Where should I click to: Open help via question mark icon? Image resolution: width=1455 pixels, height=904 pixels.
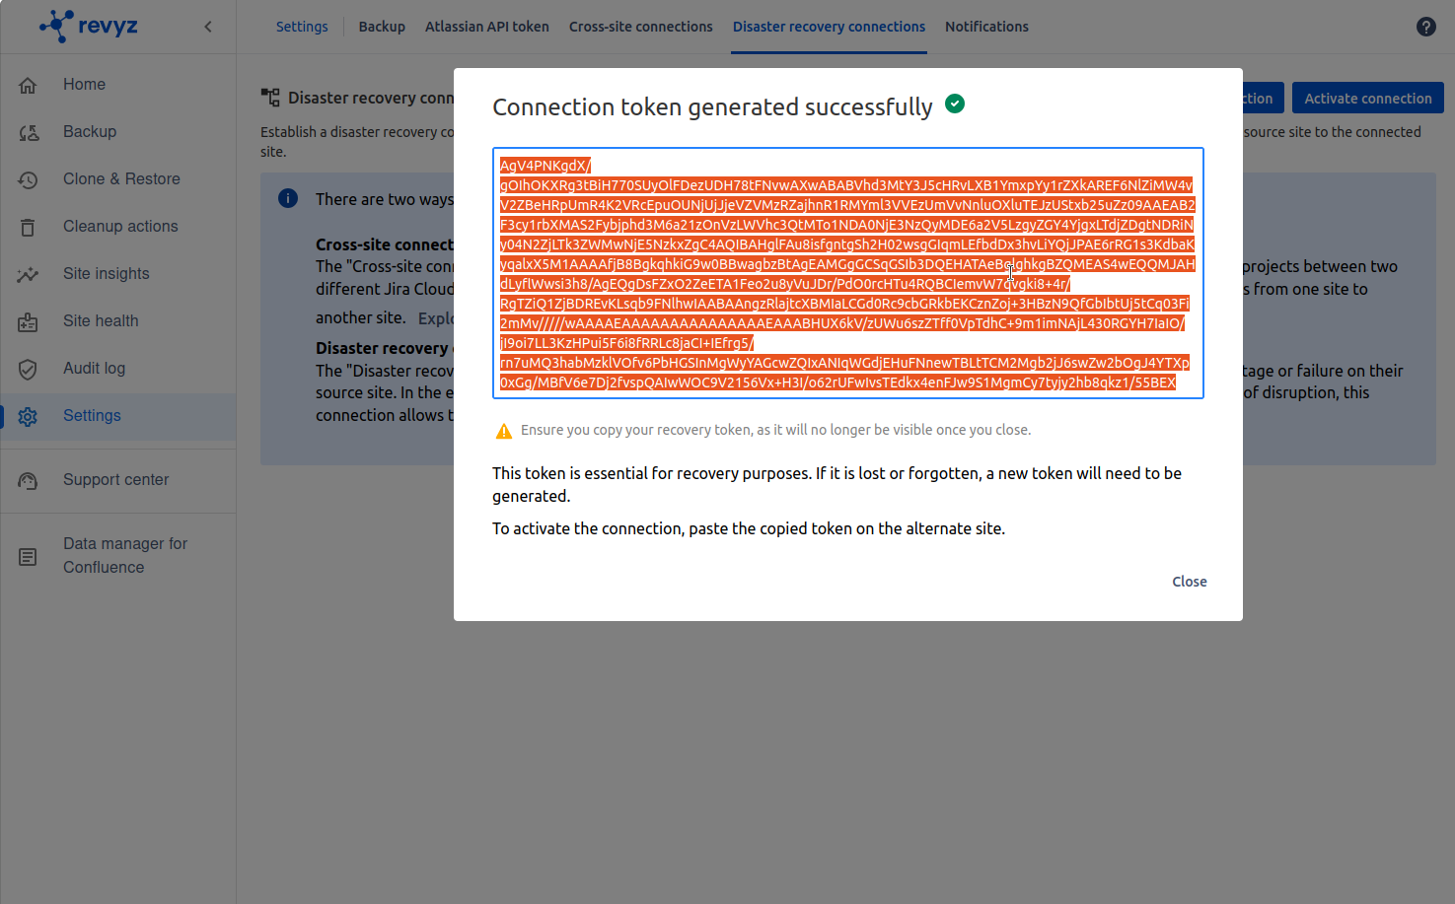pos(1425,27)
